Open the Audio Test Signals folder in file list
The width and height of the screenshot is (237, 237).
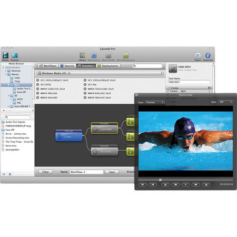click(13, 122)
